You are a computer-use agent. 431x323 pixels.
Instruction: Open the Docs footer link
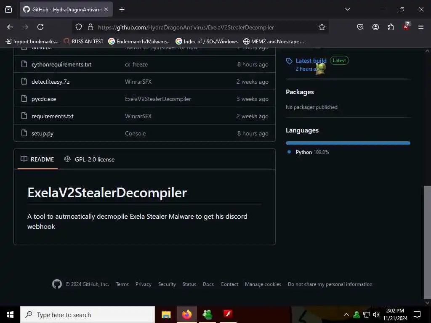tap(208, 284)
